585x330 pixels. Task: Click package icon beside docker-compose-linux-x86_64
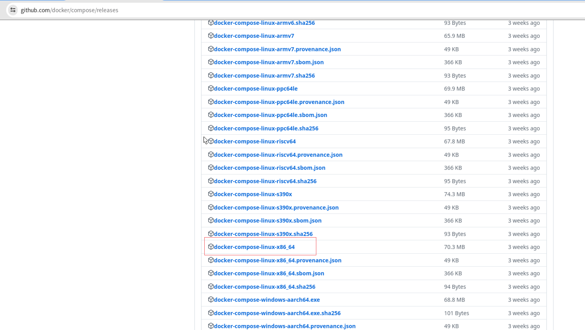pos(211,247)
